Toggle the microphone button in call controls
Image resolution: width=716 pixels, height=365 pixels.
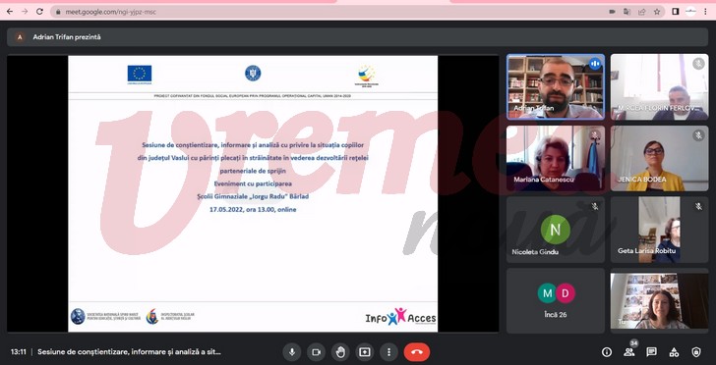tap(292, 352)
